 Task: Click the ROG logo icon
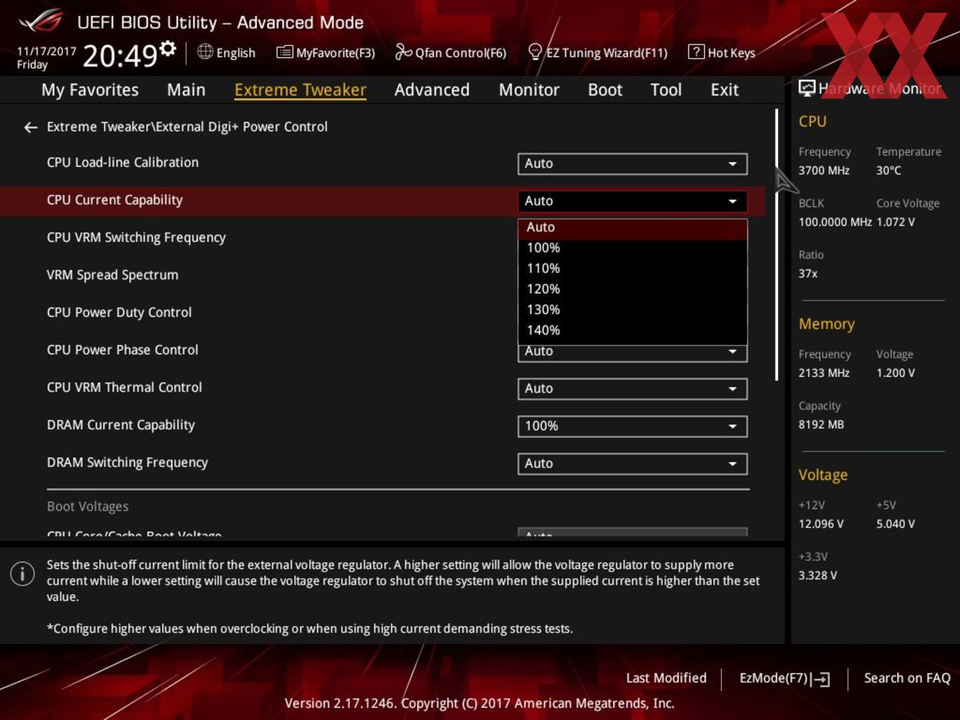(x=41, y=21)
